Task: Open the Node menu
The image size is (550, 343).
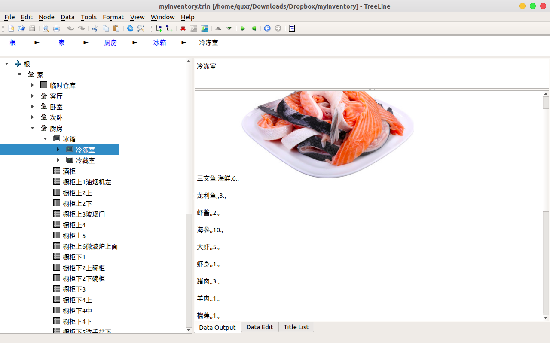Action: click(x=46, y=17)
